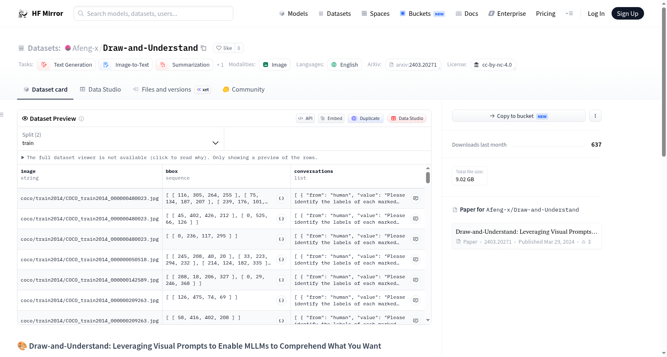Image resolution: width=667 pixels, height=357 pixels.
Task: Open Data Studio from preview header
Action: [407, 118]
